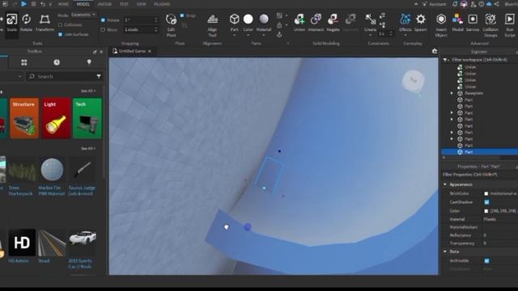
Task: Switch to the PLUGINS ribbon tab
Action: coord(162,4)
